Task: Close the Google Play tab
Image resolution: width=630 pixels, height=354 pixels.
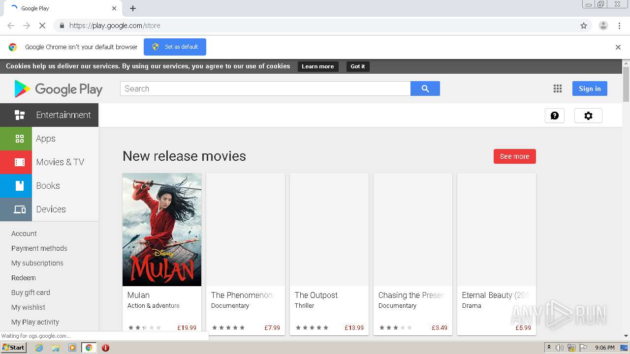Action: point(114,8)
